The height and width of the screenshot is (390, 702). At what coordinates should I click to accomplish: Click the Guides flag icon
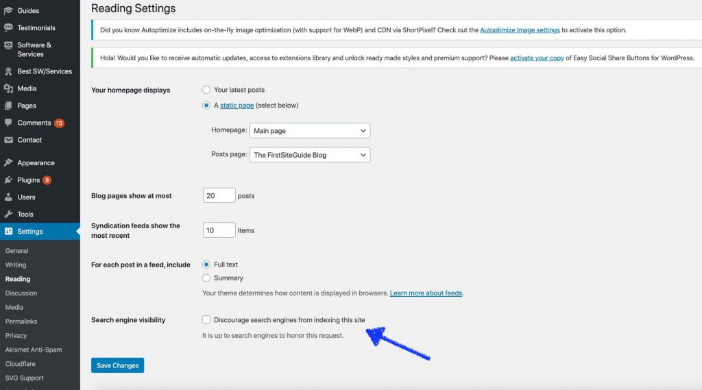tap(8, 10)
